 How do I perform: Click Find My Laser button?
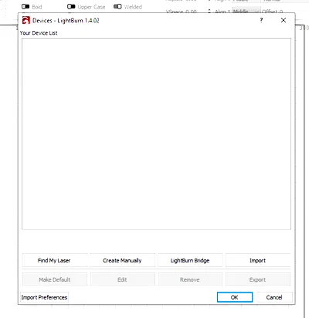(x=55, y=260)
